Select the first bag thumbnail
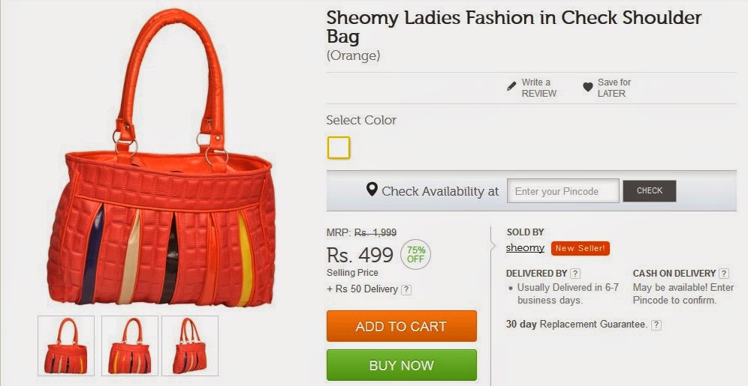Viewport: 748px width, 386px height. click(66, 346)
